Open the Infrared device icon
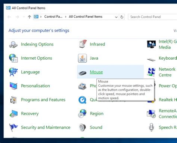Image resolution: width=177 pixels, height=143 pixels. (x=83, y=44)
